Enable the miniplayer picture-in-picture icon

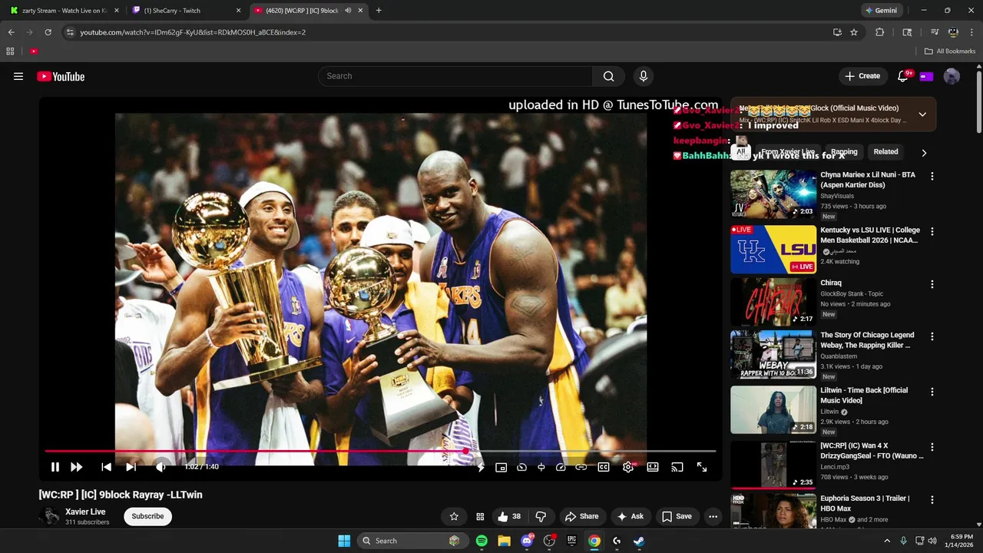pos(501,467)
